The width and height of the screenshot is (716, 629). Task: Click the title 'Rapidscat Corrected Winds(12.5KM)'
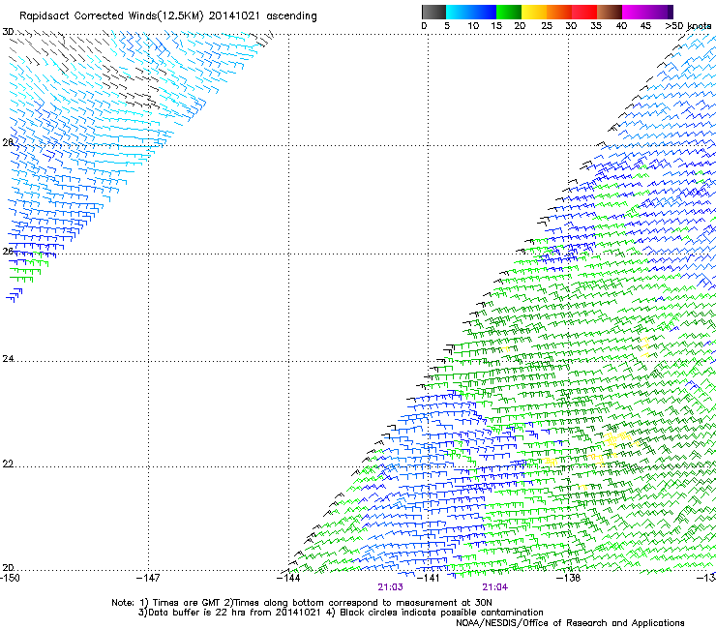pos(111,16)
